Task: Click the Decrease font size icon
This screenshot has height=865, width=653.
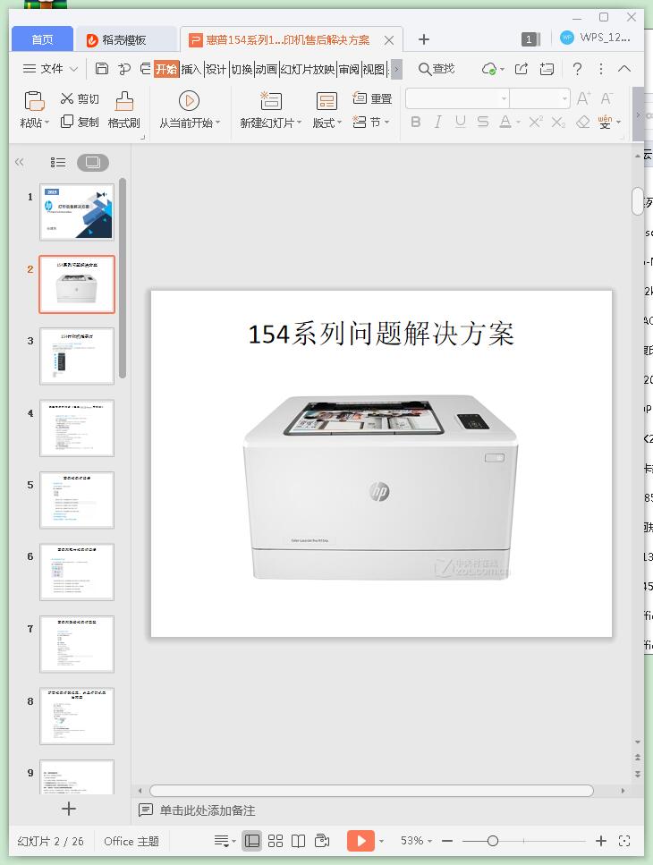Action: coord(606,98)
